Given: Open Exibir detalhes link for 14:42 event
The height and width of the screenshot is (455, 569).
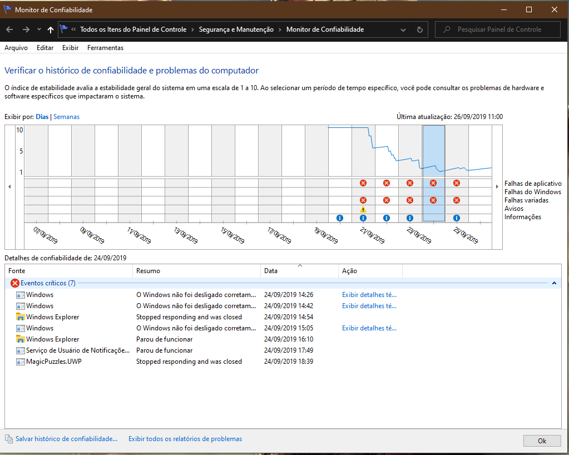Looking at the screenshot, I should [x=369, y=306].
